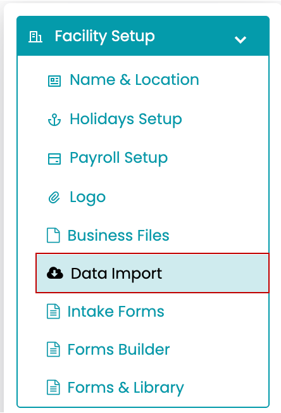Click the Payroll Setup wallet icon

[54, 159]
